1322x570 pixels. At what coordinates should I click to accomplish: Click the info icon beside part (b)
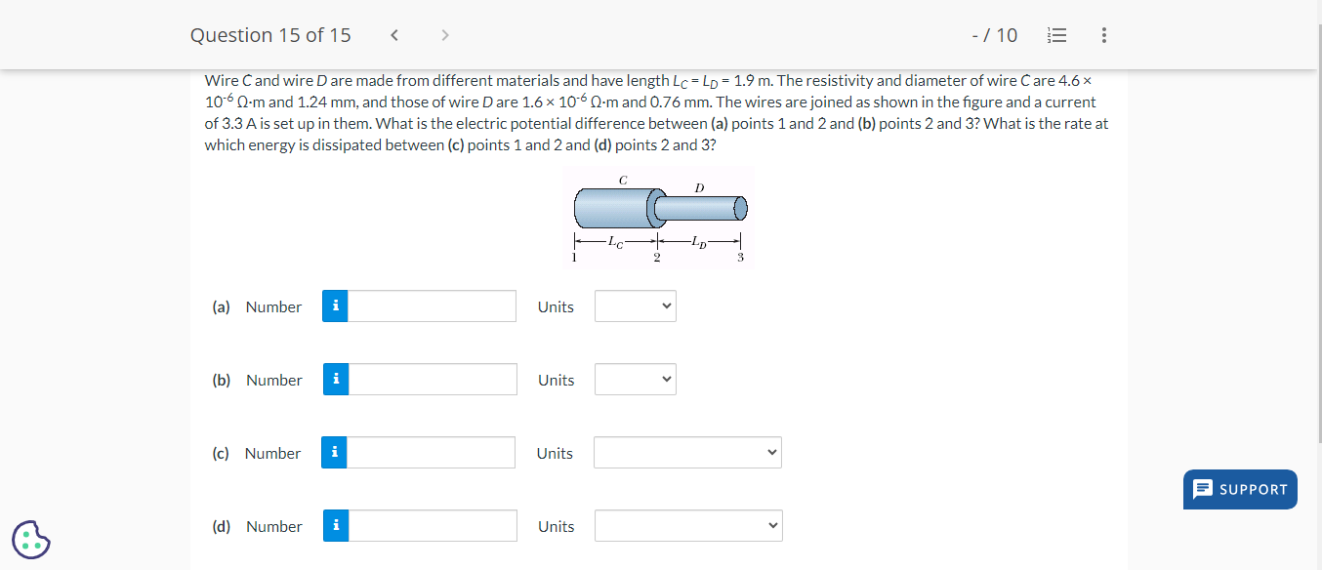(335, 379)
